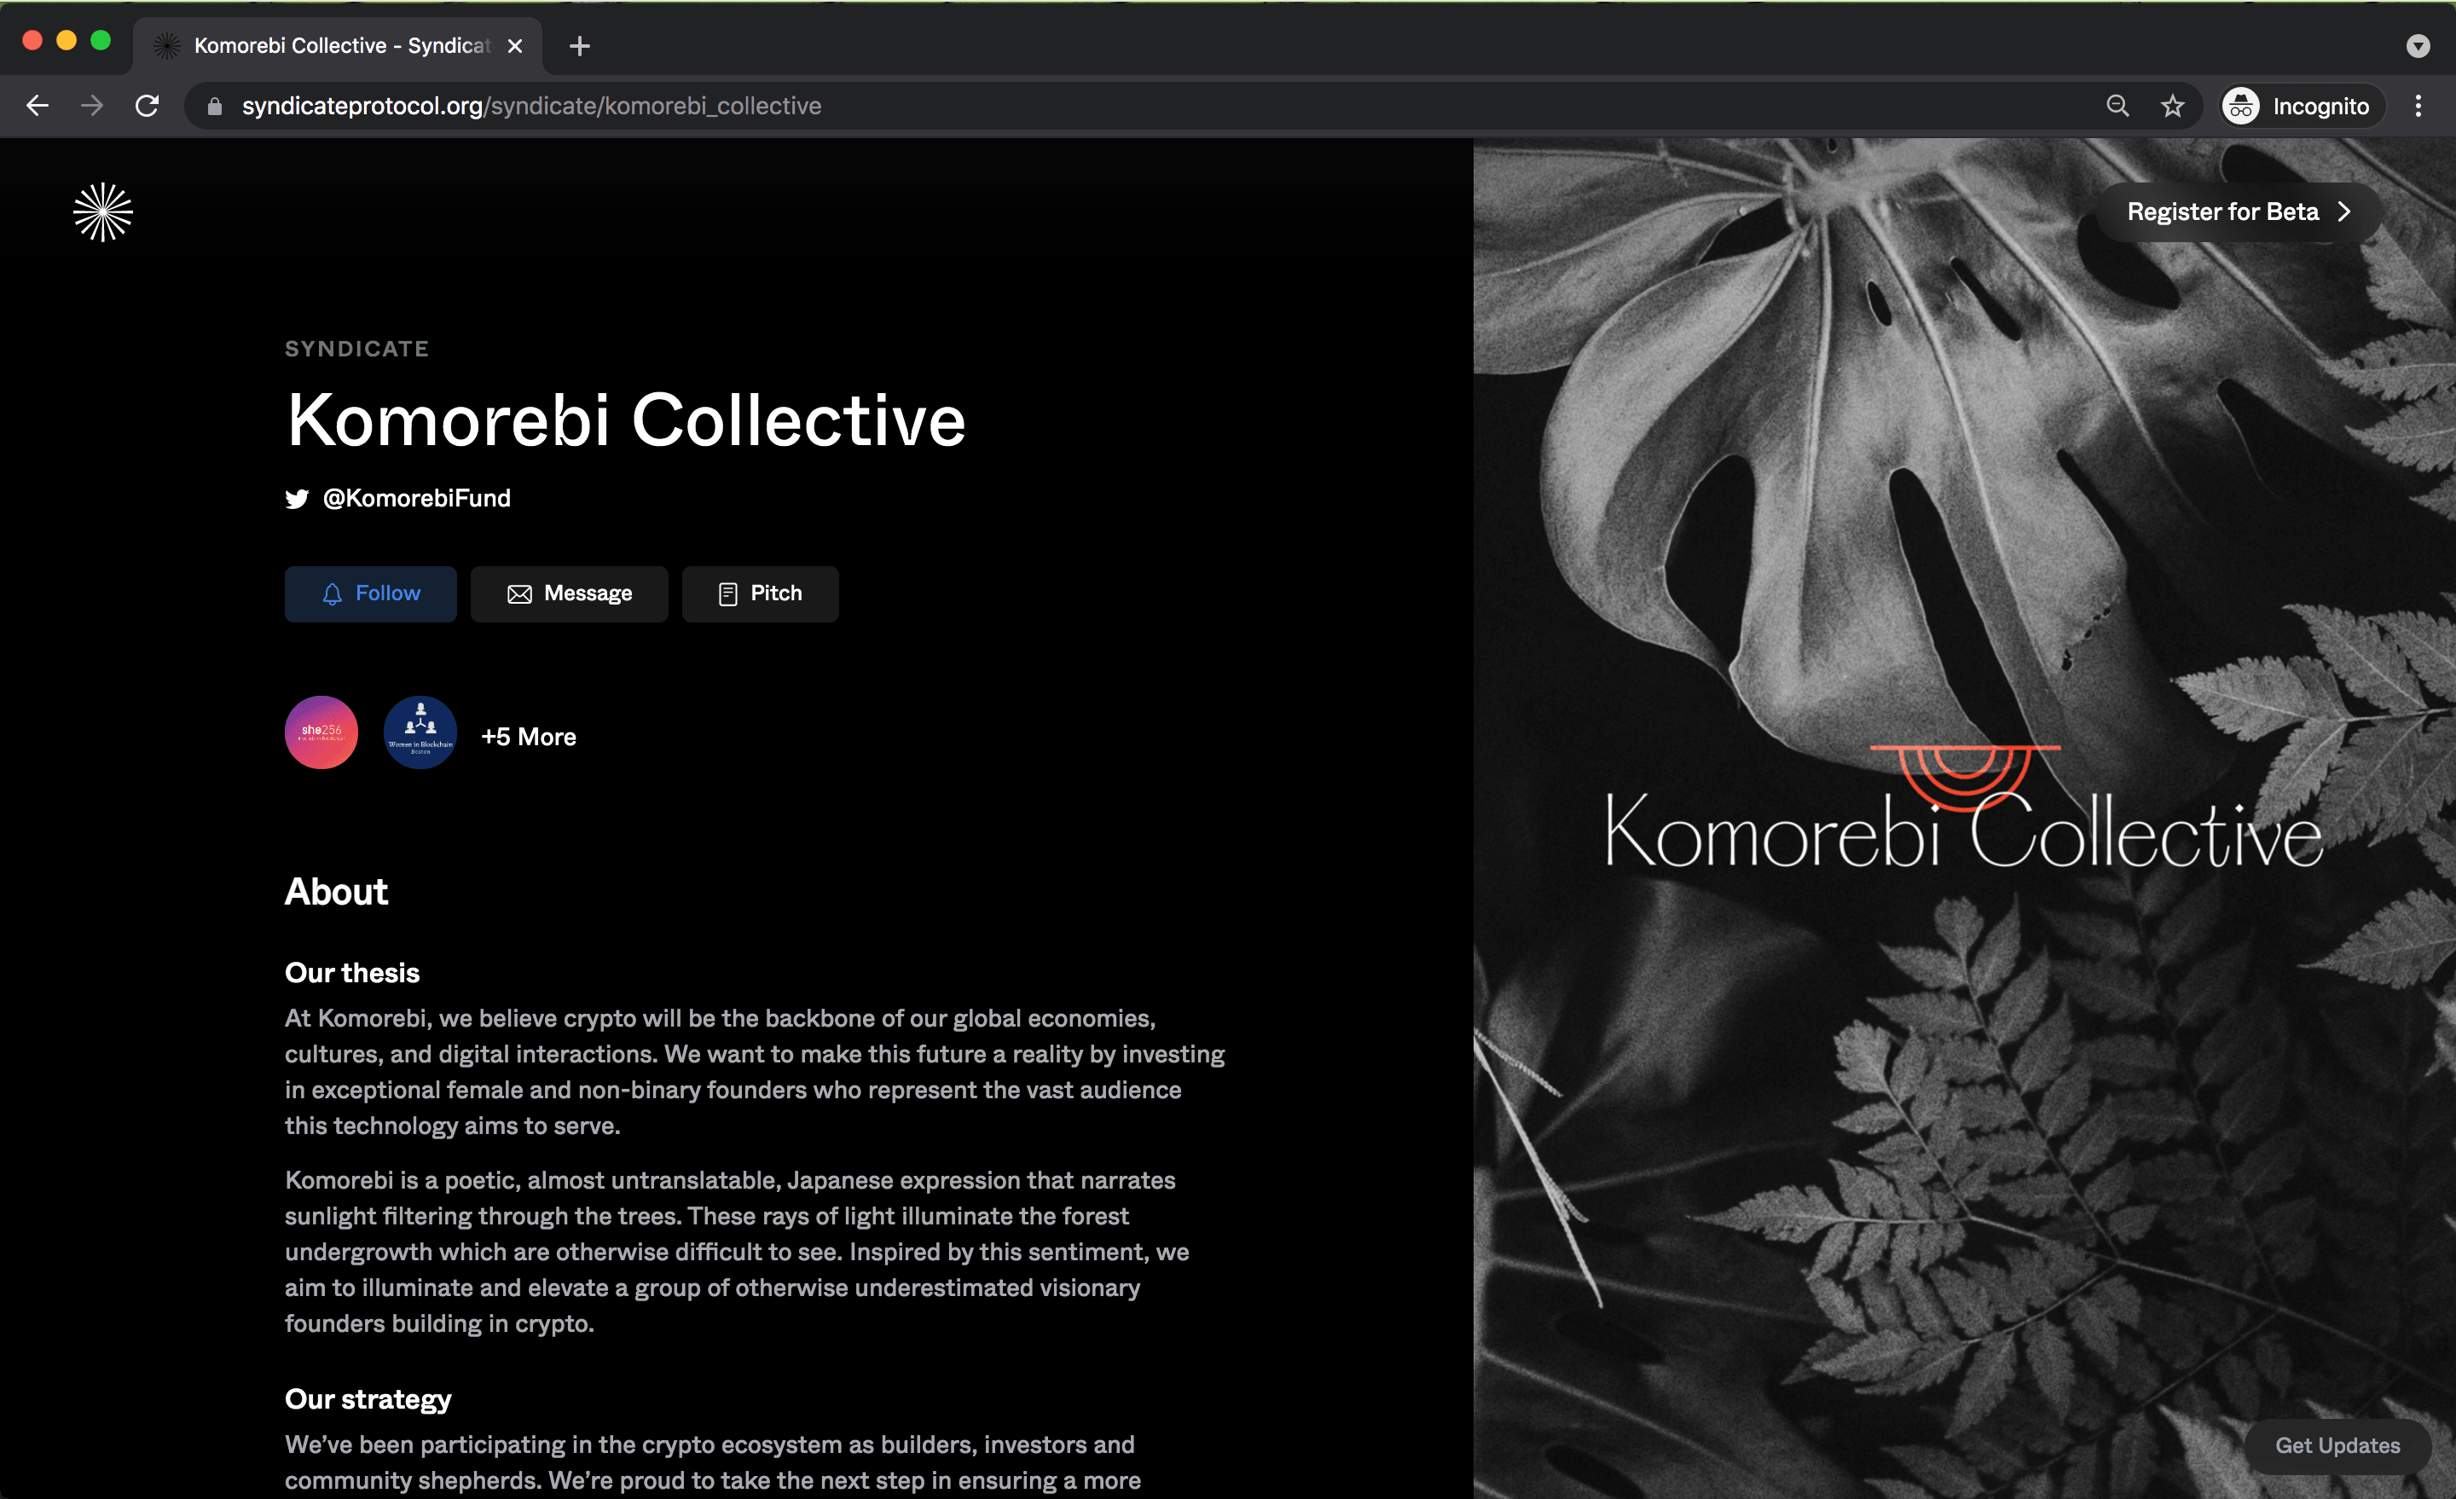
Task: Select the Komorebi Collective - Syndicate tab
Action: 337,46
